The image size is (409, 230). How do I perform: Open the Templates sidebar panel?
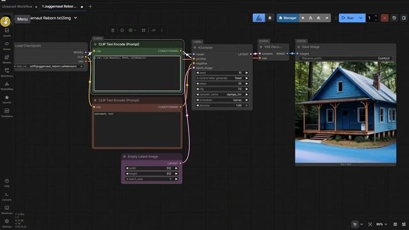pos(7,113)
